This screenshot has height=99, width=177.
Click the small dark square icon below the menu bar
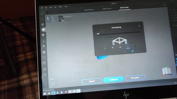[x=47, y=12]
